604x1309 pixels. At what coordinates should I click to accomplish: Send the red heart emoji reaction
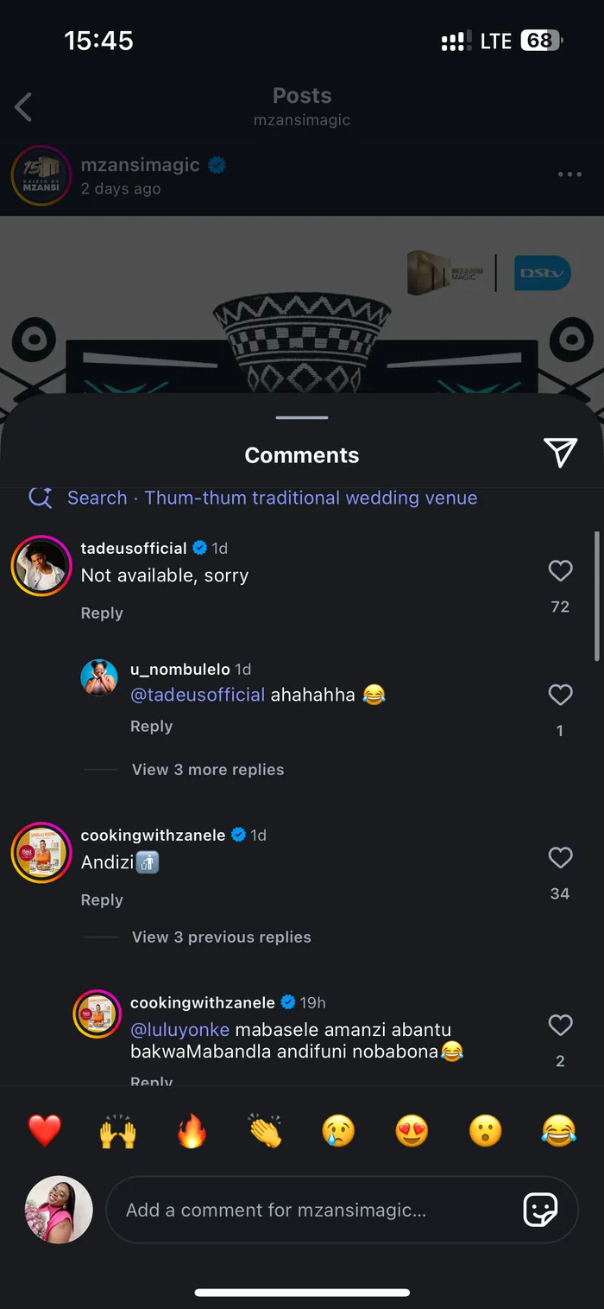coord(45,1130)
